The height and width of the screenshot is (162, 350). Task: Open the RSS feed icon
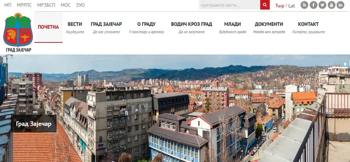pos(304,5)
